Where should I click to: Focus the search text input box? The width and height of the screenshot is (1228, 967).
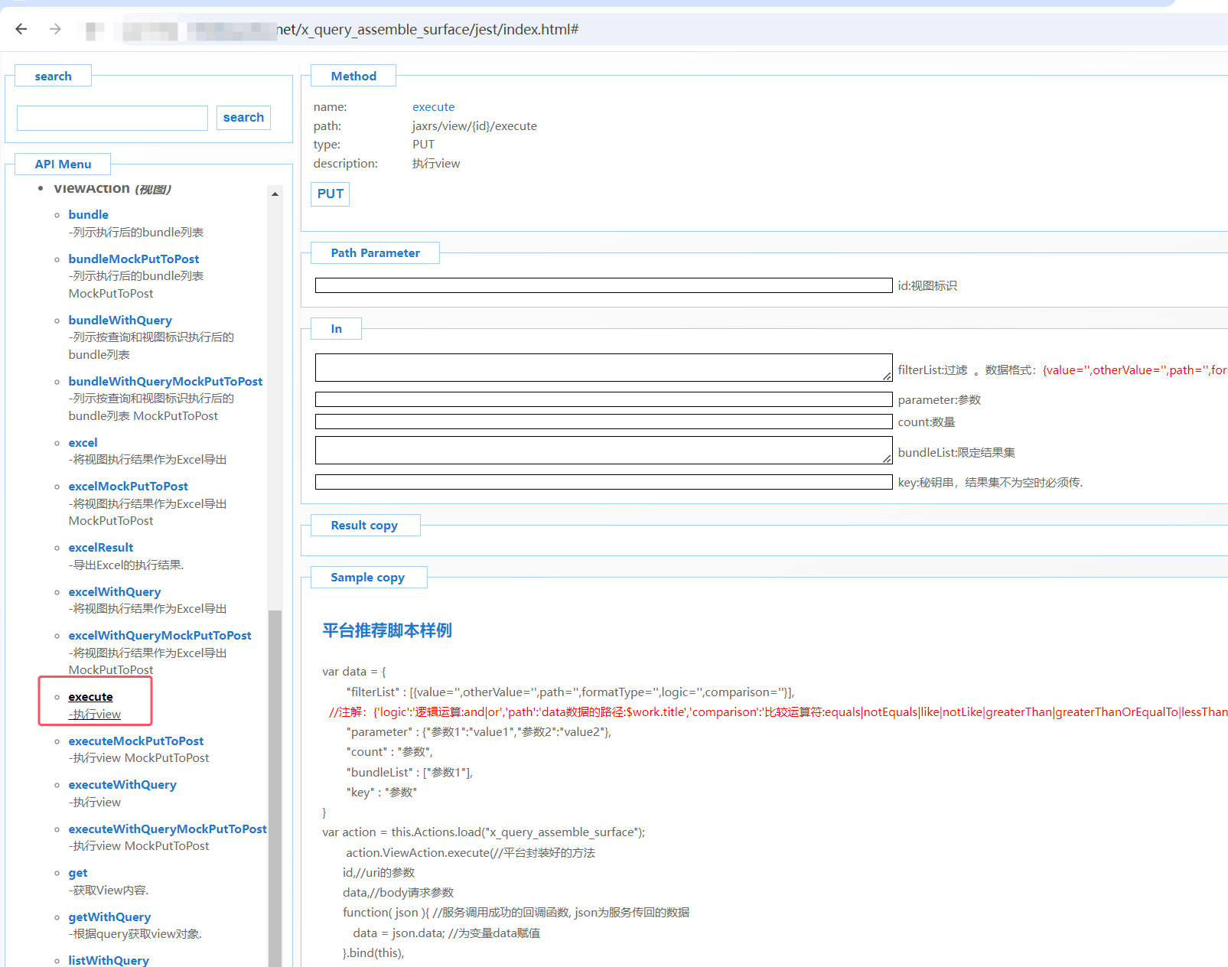coord(112,118)
